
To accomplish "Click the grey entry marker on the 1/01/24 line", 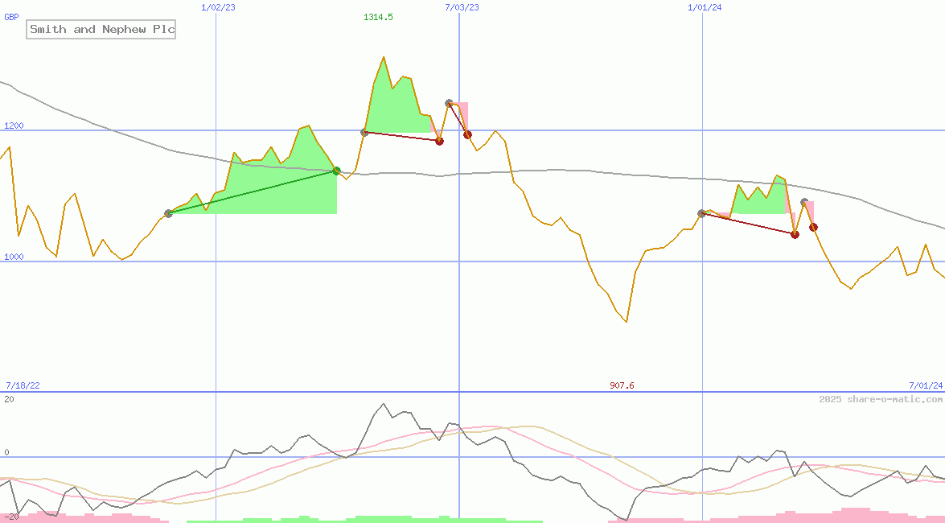I will pos(701,213).
